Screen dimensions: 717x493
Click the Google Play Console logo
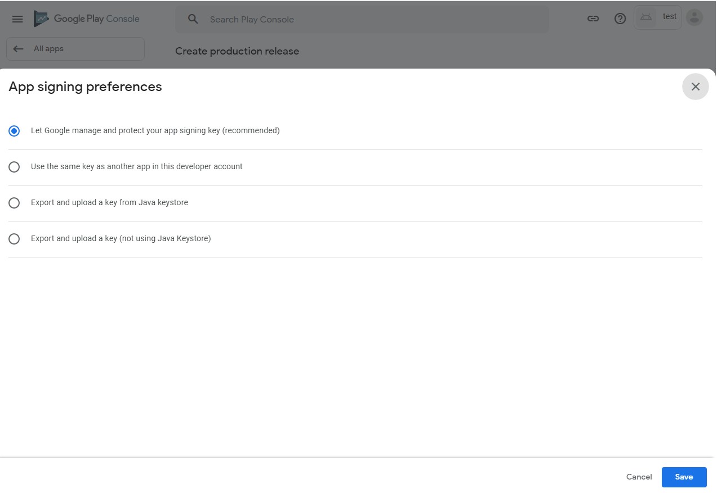pos(86,19)
